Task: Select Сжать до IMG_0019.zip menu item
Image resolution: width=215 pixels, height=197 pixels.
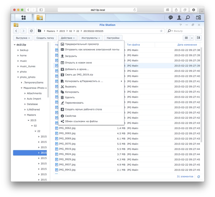Action: (x=91, y=75)
